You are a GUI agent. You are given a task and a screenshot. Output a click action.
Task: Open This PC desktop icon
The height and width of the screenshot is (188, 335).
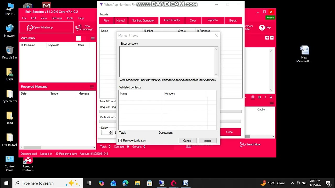coord(10,9)
